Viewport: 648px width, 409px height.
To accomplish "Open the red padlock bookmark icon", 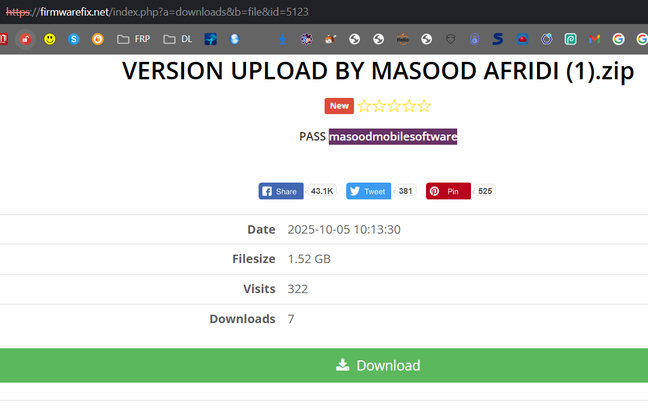I will pyautogui.click(x=26, y=39).
